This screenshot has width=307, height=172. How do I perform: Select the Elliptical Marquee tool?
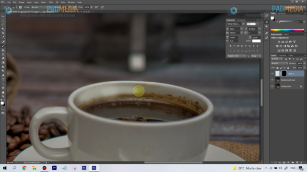(x=3, y=21)
